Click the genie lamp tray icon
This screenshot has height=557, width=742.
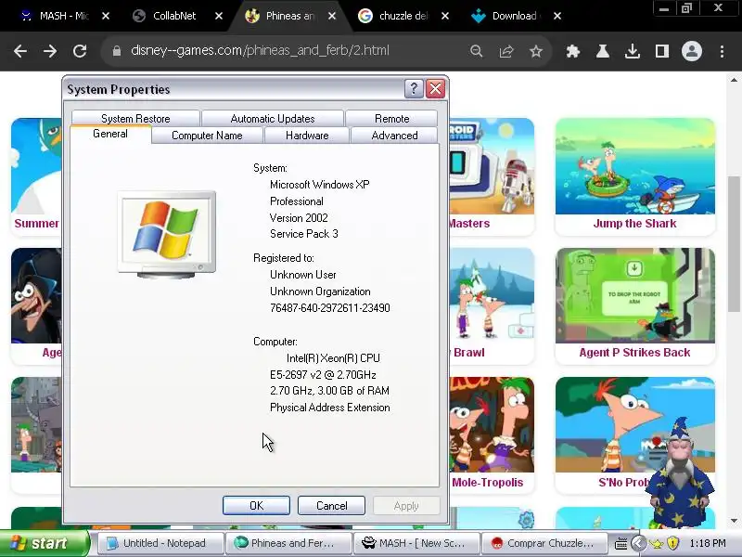658,543
